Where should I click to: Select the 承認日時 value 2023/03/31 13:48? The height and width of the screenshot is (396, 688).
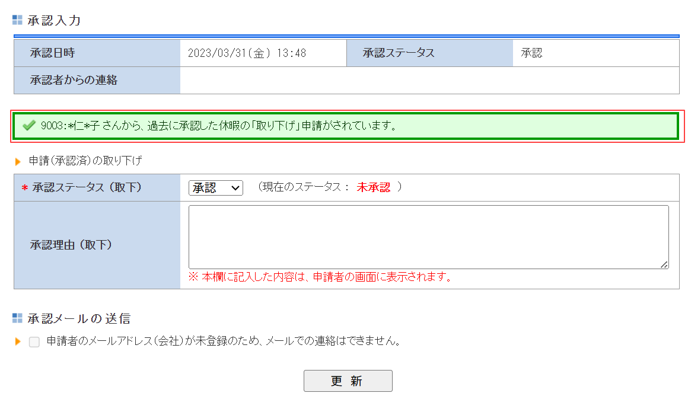pyautogui.click(x=247, y=53)
